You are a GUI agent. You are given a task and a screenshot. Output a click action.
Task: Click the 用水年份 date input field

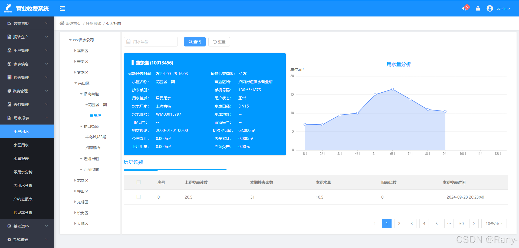(151, 42)
